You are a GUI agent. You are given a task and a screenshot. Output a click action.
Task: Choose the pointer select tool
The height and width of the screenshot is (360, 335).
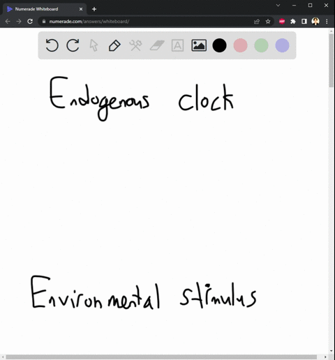point(94,45)
